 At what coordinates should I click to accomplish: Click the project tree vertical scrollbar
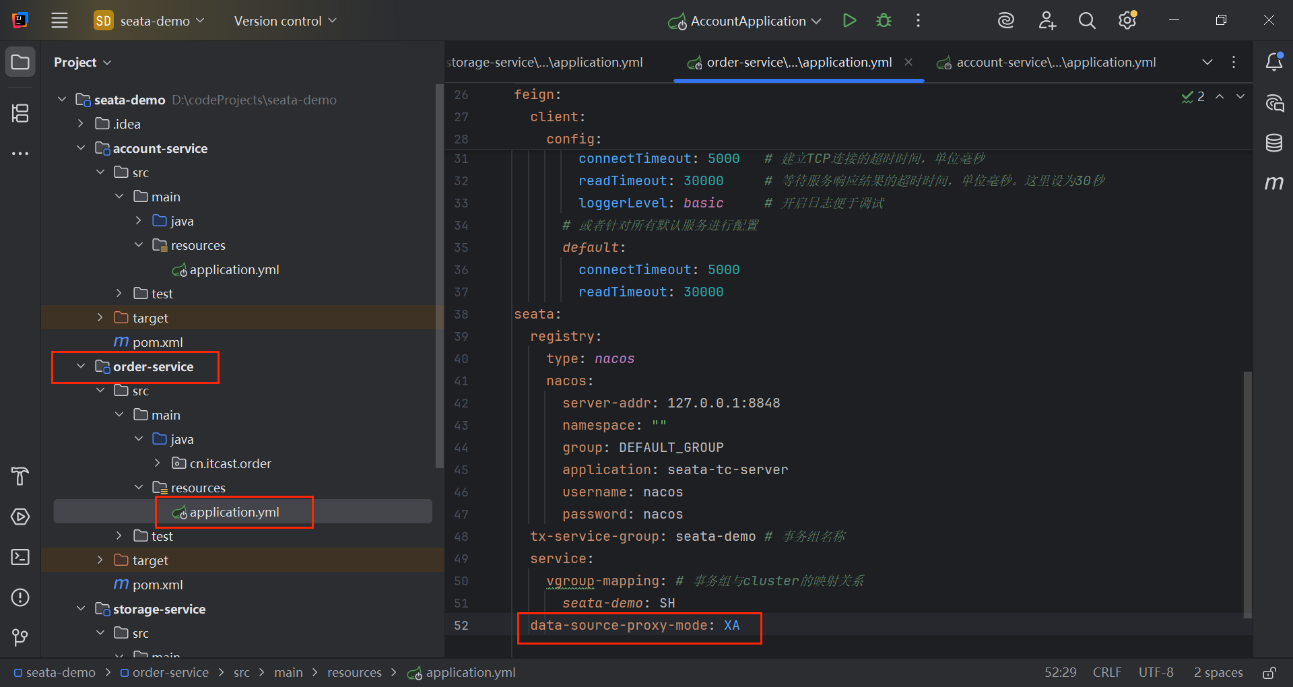[x=440, y=276]
